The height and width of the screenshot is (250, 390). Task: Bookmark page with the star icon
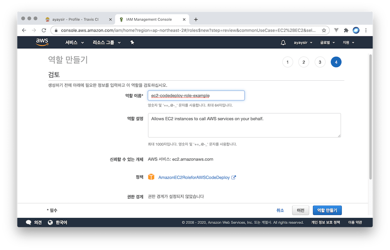324,30
